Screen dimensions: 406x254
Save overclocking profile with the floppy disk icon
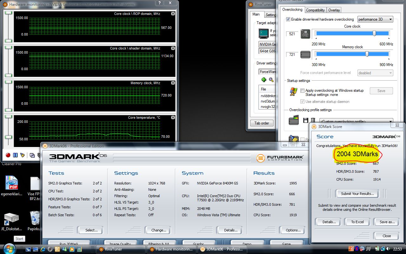[306, 121]
